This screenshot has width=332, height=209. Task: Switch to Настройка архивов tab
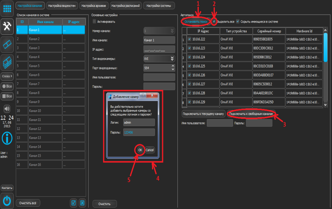(94, 5)
